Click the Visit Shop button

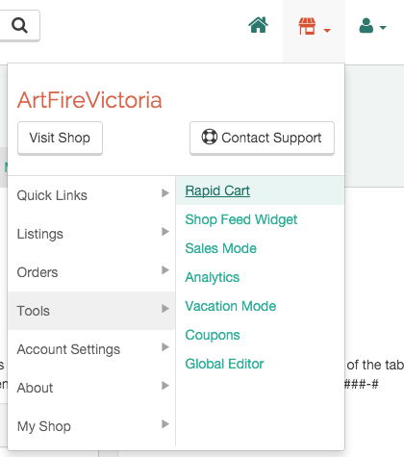(60, 138)
